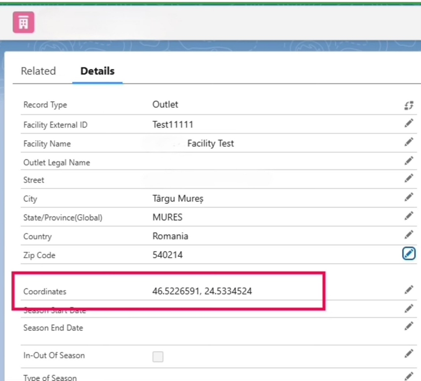Edit Facility External ID with pencil icon
421x381 pixels.
[409, 124]
